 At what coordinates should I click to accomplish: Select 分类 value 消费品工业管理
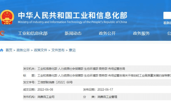pyautogui.click(x=107, y=97)
